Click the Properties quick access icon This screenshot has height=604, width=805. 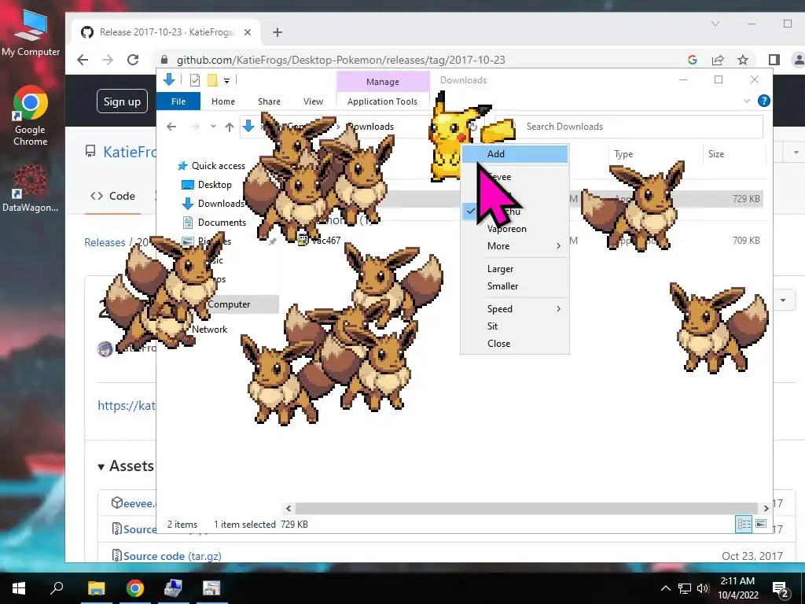tap(195, 80)
